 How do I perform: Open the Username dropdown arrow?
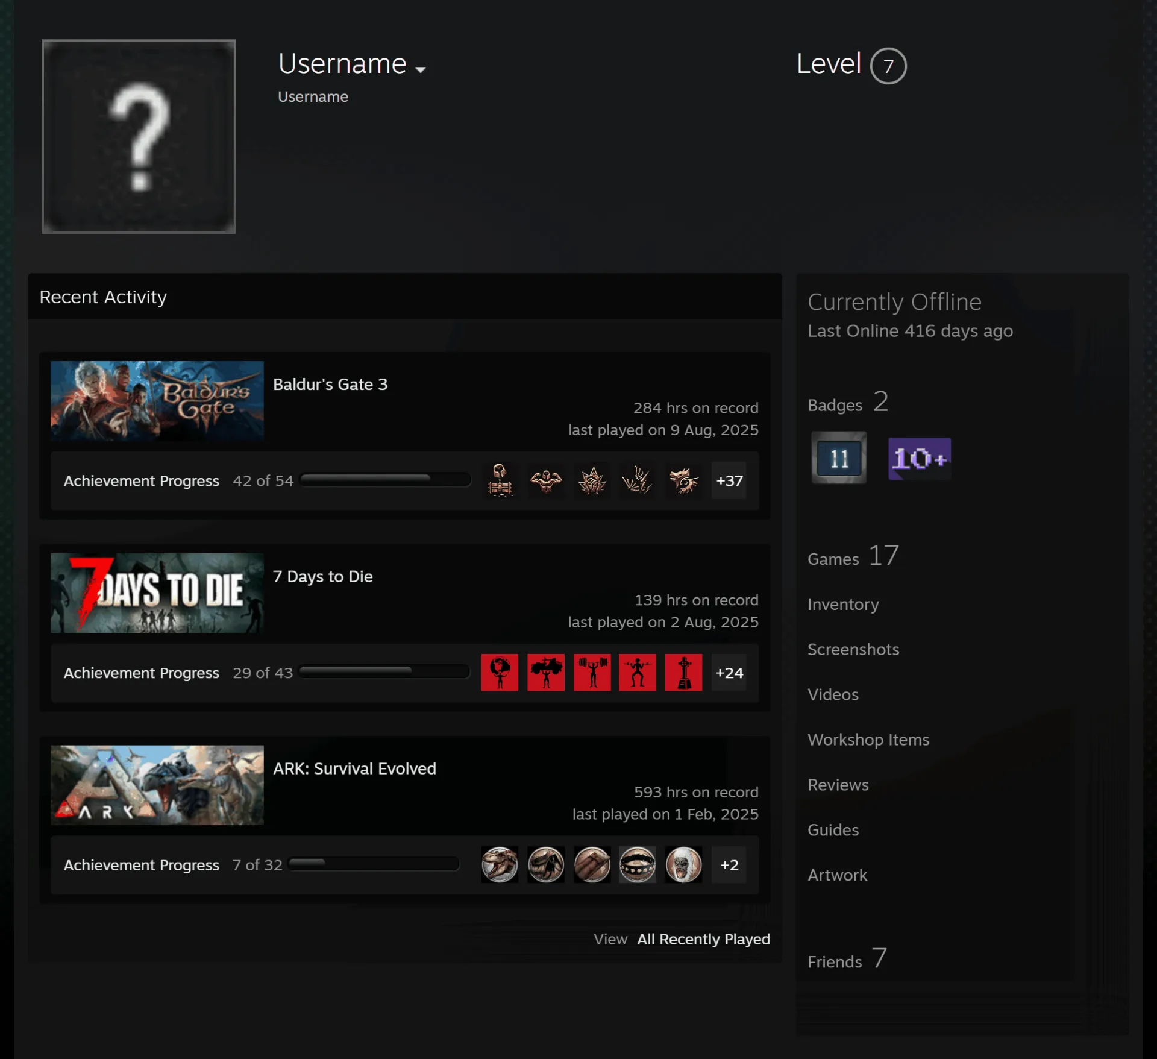[x=421, y=69]
